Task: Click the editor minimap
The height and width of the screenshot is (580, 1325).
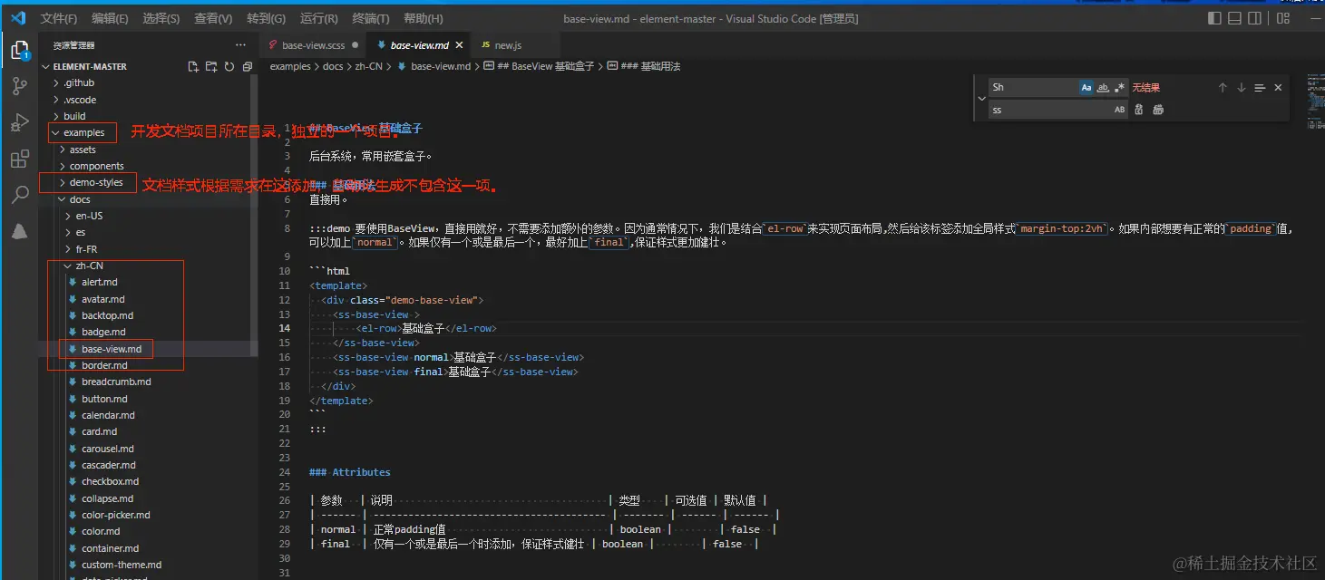Action: pos(1314,100)
